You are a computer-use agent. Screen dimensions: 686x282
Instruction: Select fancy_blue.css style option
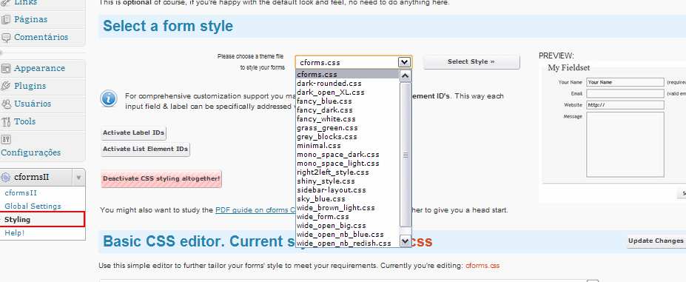click(348, 101)
